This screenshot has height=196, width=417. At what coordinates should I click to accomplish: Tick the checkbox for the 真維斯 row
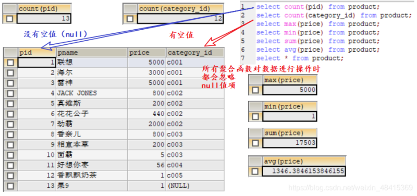click(x=10, y=104)
